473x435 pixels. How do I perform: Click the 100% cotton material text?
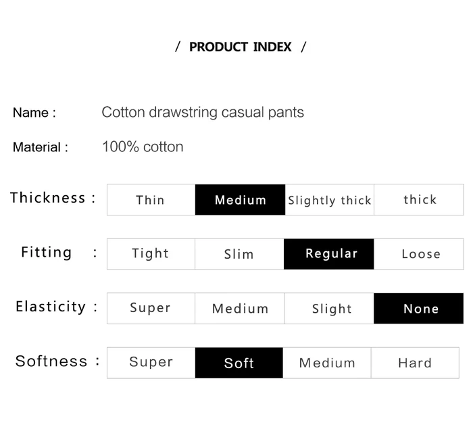[143, 147]
